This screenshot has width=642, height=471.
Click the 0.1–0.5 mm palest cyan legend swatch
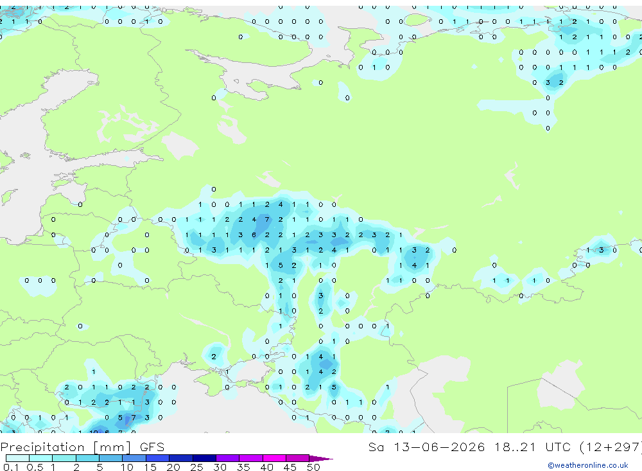point(17,458)
